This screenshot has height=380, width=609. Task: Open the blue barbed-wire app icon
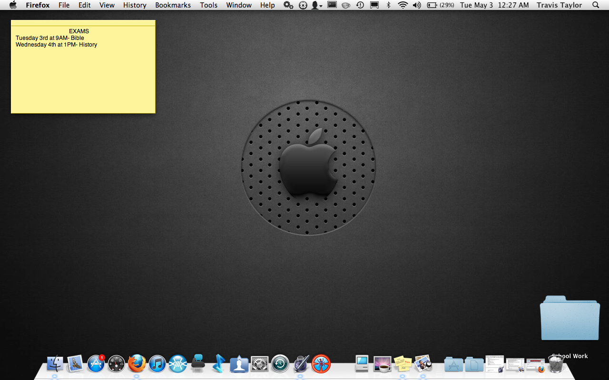(x=178, y=364)
